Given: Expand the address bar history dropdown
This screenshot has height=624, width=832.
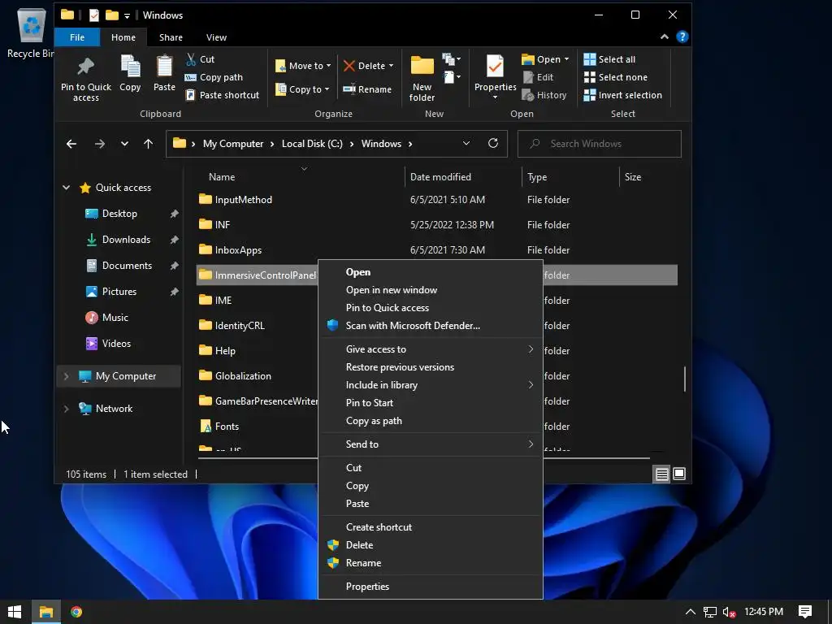Looking at the screenshot, I should coord(466,143).
